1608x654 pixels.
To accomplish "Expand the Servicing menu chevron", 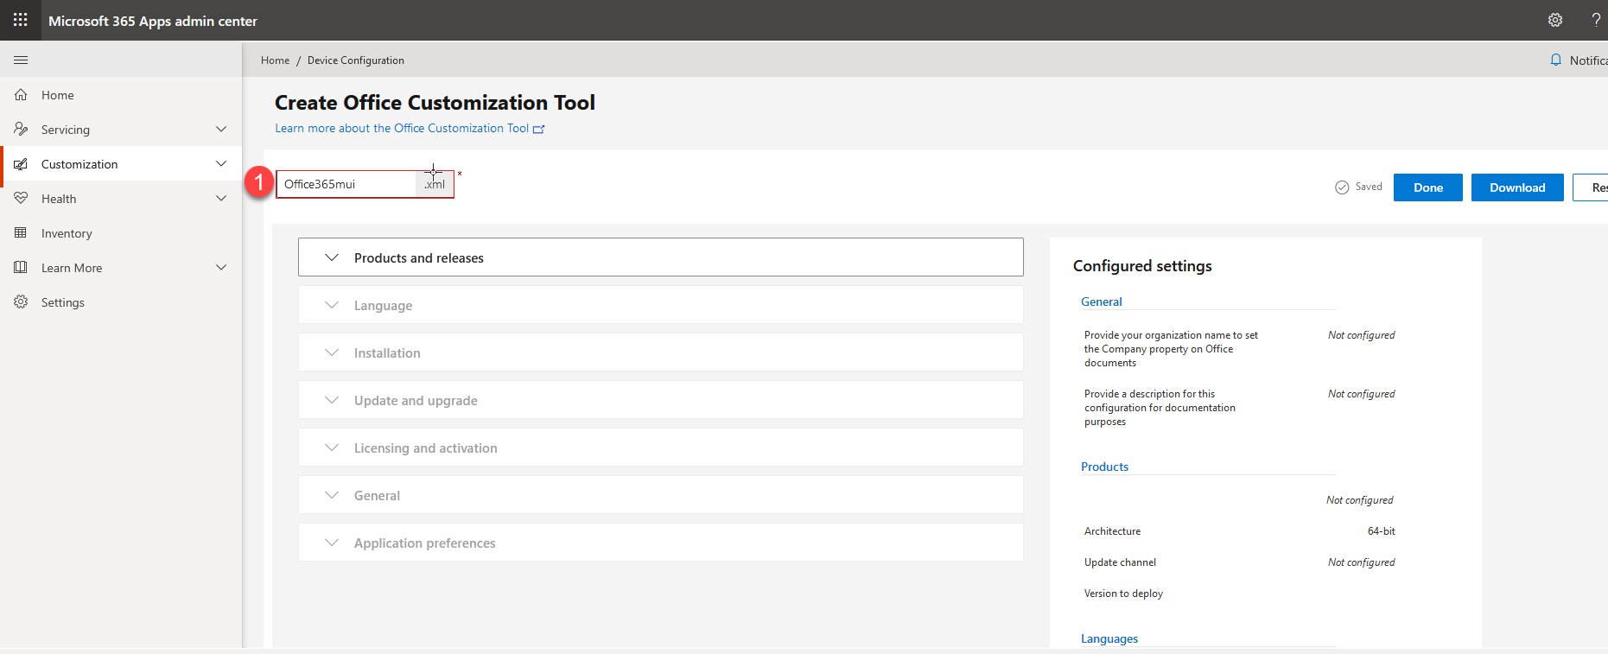I will (221, 130).
